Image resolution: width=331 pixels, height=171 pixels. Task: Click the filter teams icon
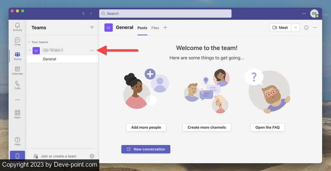(92, 28)
